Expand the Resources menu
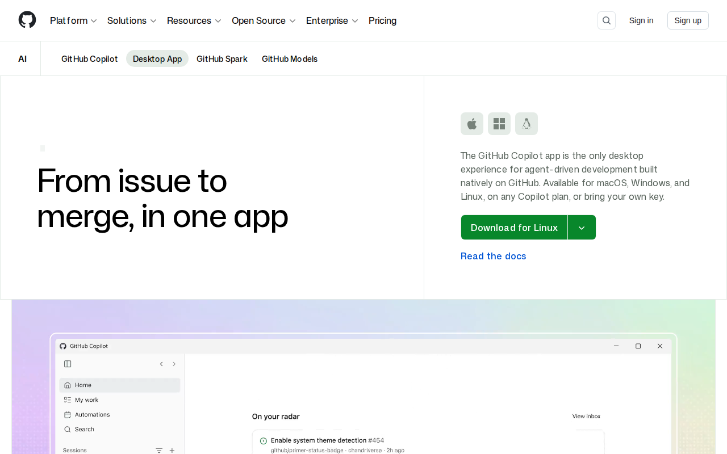727x454 pixels. [x=194, y=20]
